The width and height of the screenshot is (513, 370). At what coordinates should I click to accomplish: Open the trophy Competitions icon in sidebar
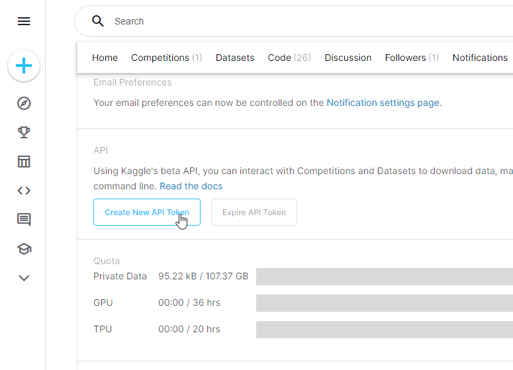click(24, 132)
